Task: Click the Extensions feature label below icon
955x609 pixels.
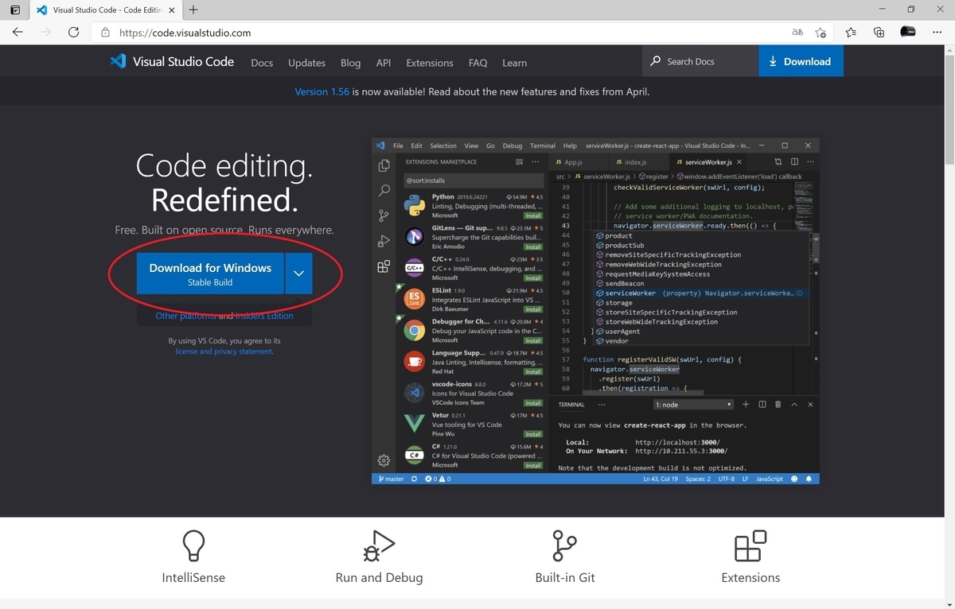Action: (750, 578)
